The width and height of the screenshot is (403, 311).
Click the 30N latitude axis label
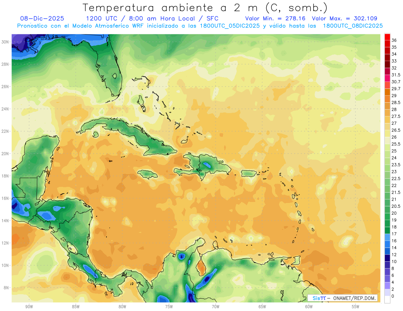click(5, 42)
